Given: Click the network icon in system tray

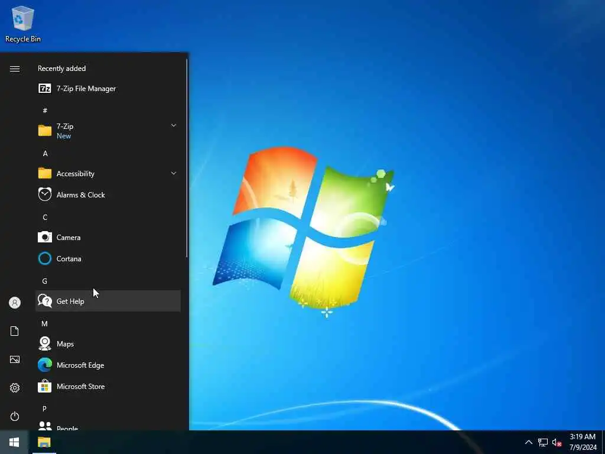Looking at the screenshot, I should 543,442.
